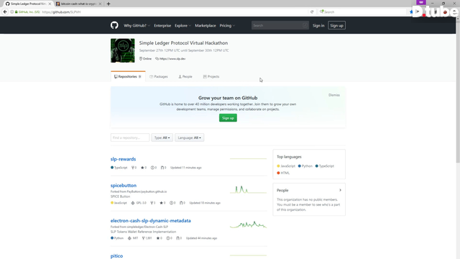
Task: Close the Simple Ledger Protocol tab
Action: click(x=50, y=4)
